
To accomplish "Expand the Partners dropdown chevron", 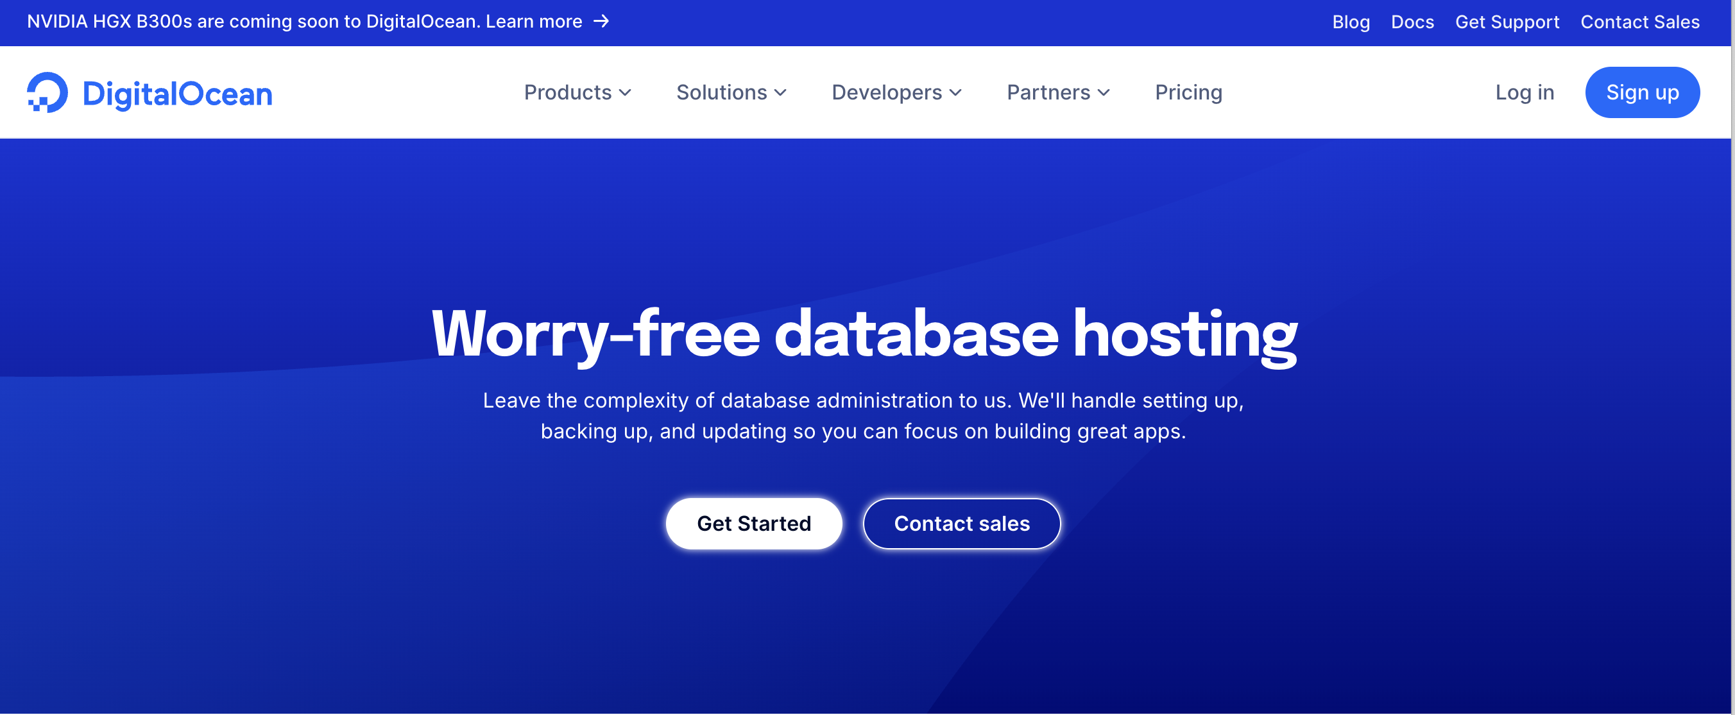I will coord(1103,93).
